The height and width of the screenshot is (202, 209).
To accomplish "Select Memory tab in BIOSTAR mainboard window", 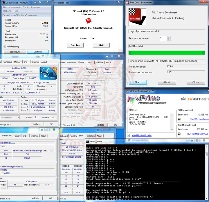I will pyautogui.click(x=17, y=136).
